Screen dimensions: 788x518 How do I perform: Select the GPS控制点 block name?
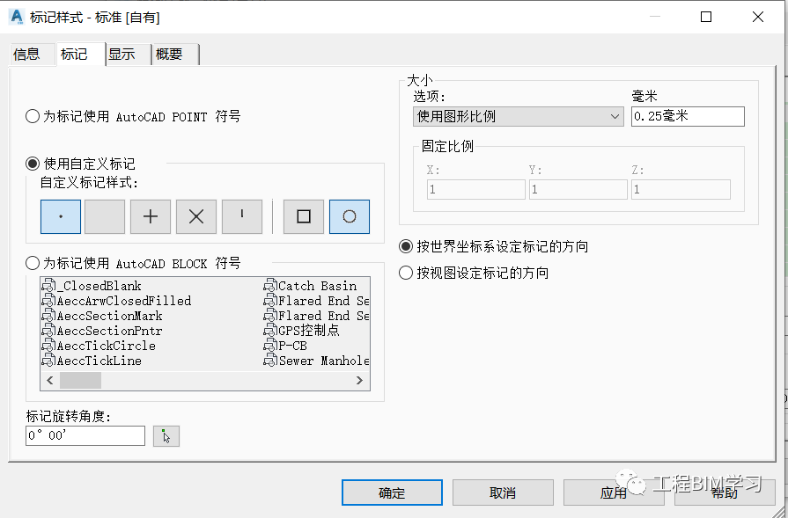point(309,331)
